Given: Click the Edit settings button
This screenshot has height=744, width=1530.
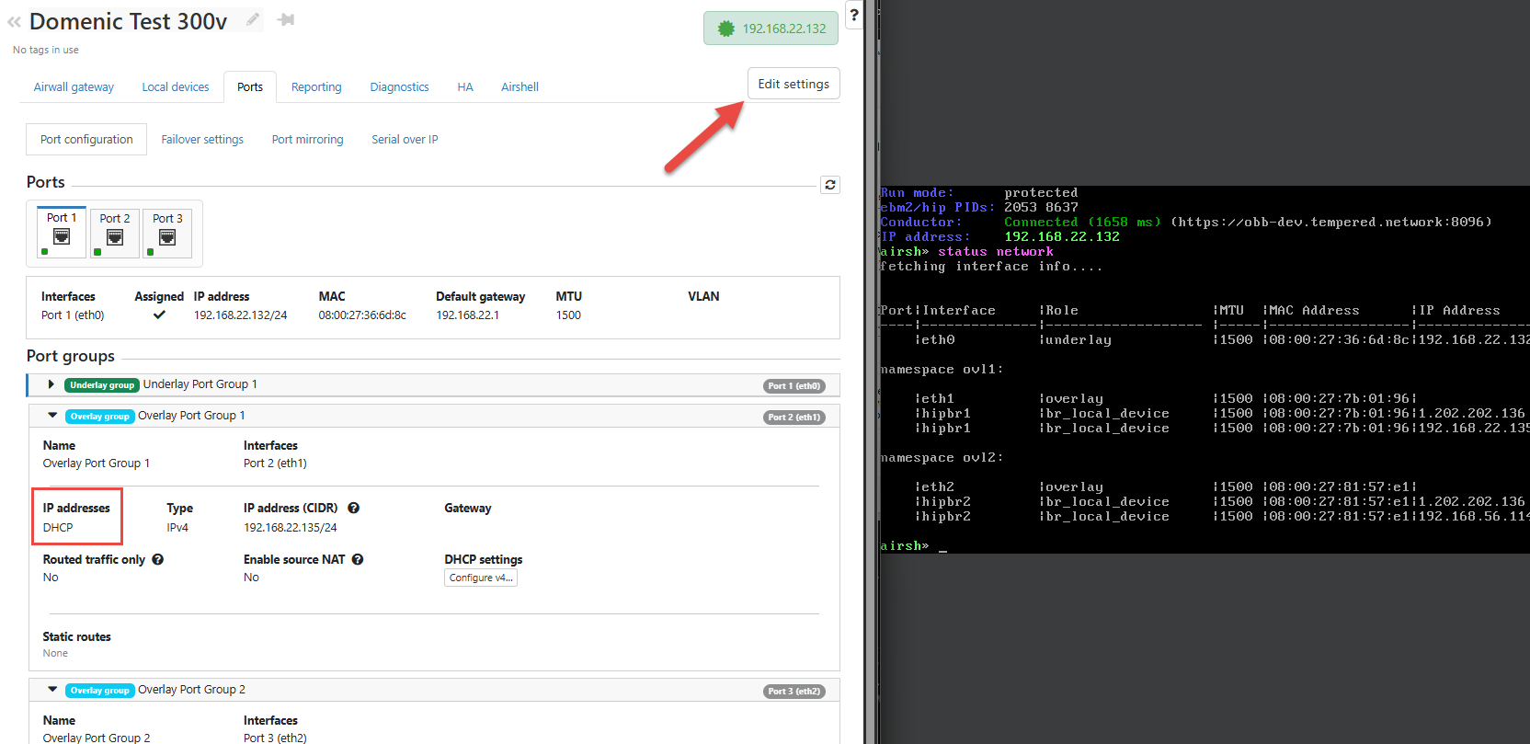Looking at the screenshot, I should click(x=794, y=84).
